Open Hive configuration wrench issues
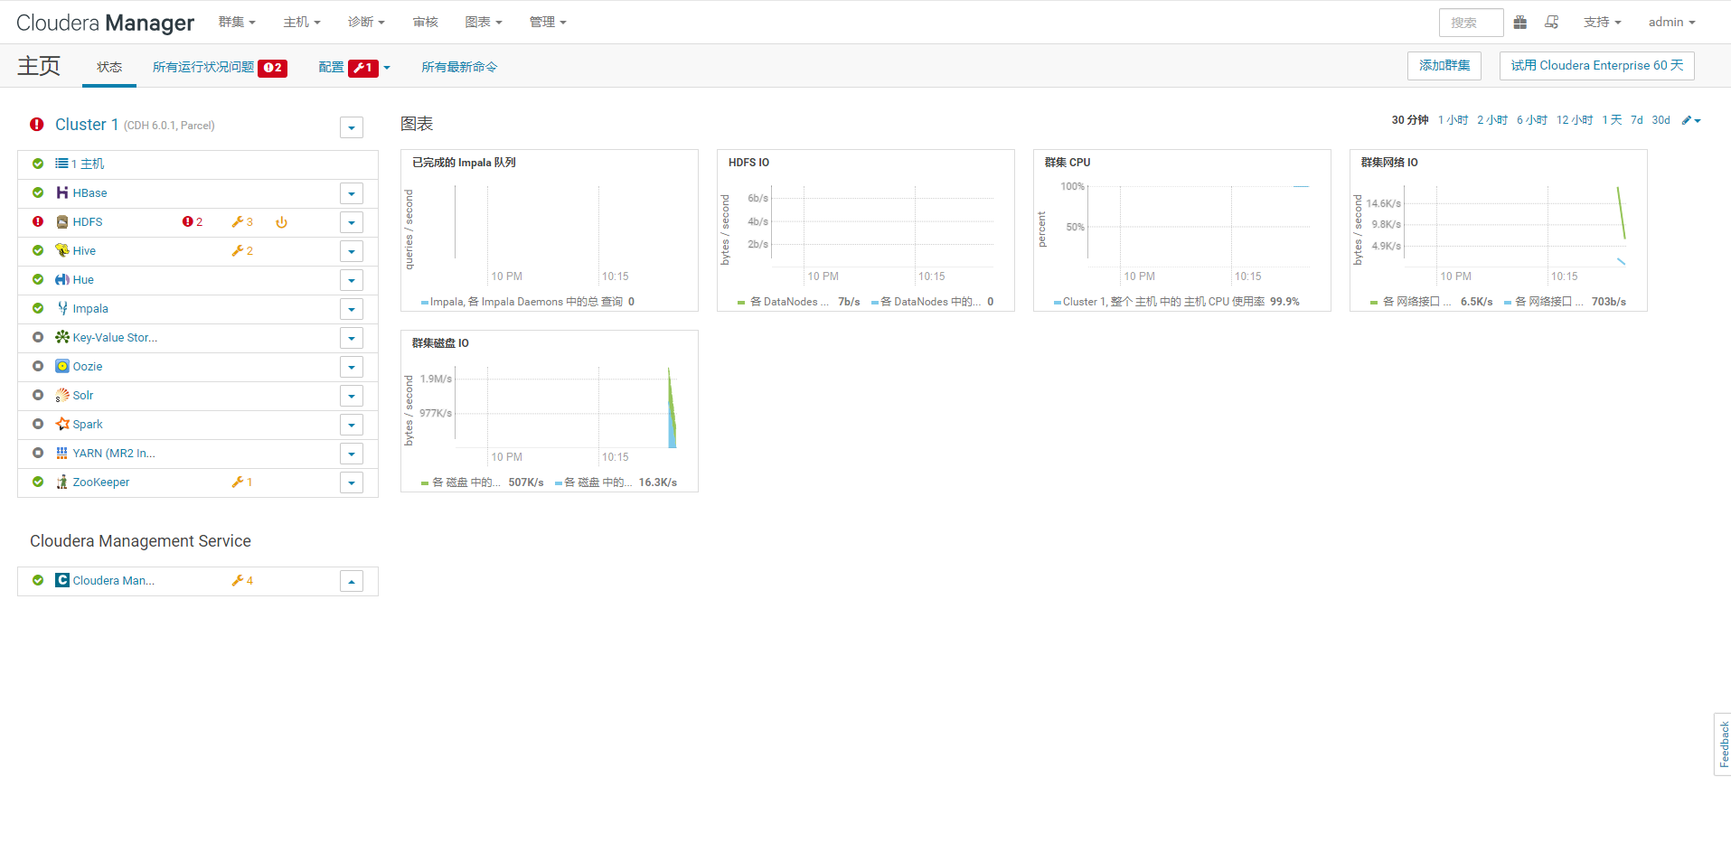The height and width of the screenshot is (843, 1731). [242, 251]
